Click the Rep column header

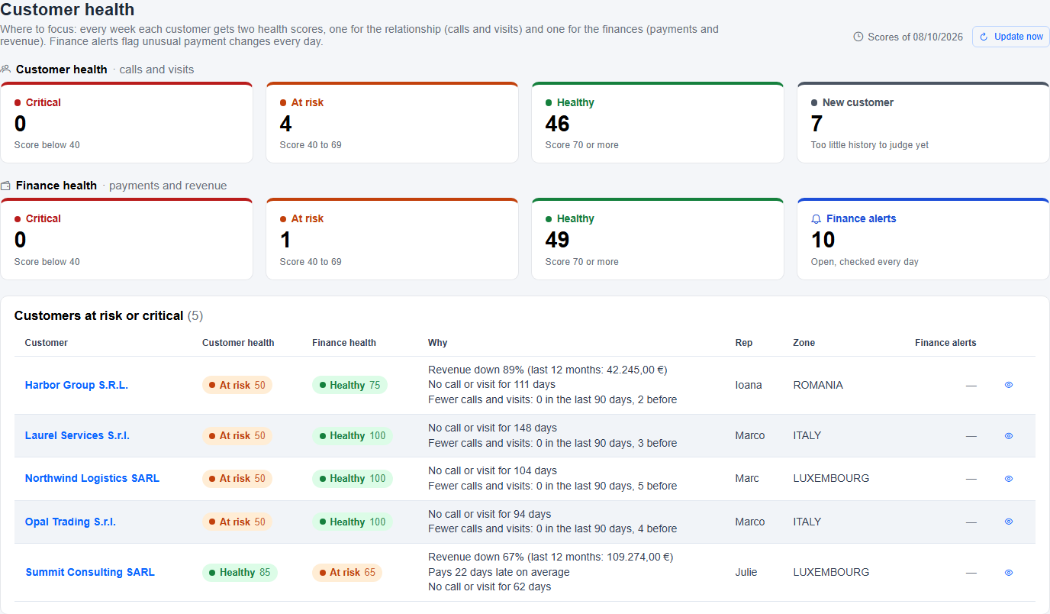[744, 343]
